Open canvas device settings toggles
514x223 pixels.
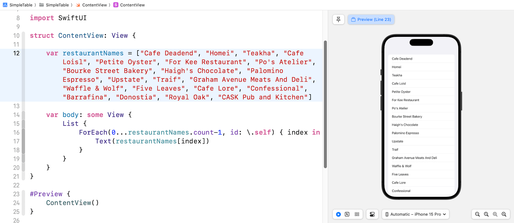[x=372, y=214]
